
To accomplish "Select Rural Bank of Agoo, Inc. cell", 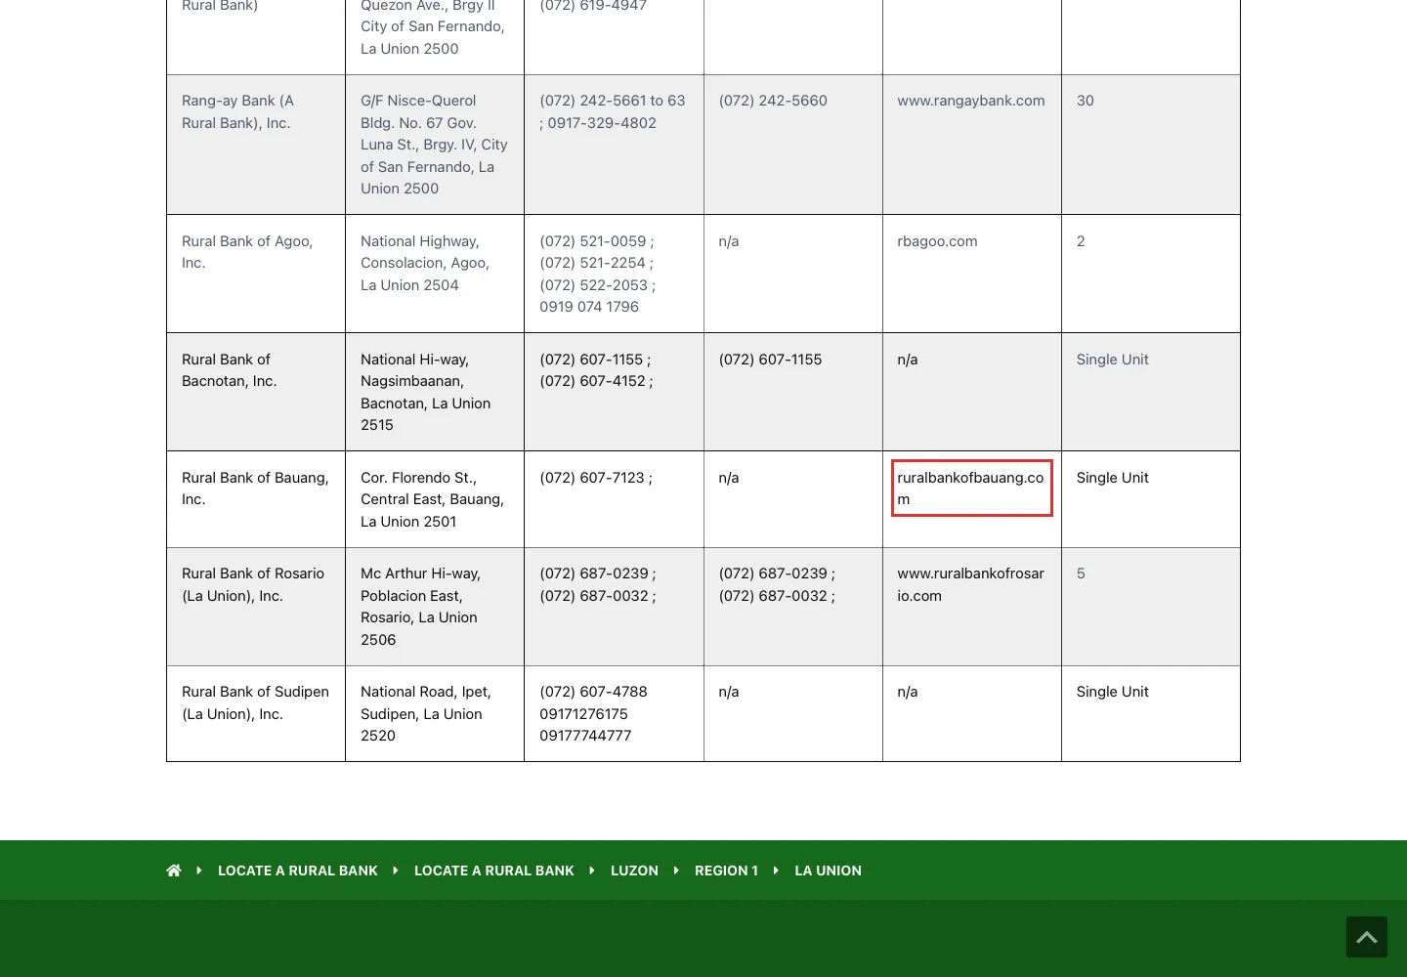I will pyautogui.click(x=256, y=274).
